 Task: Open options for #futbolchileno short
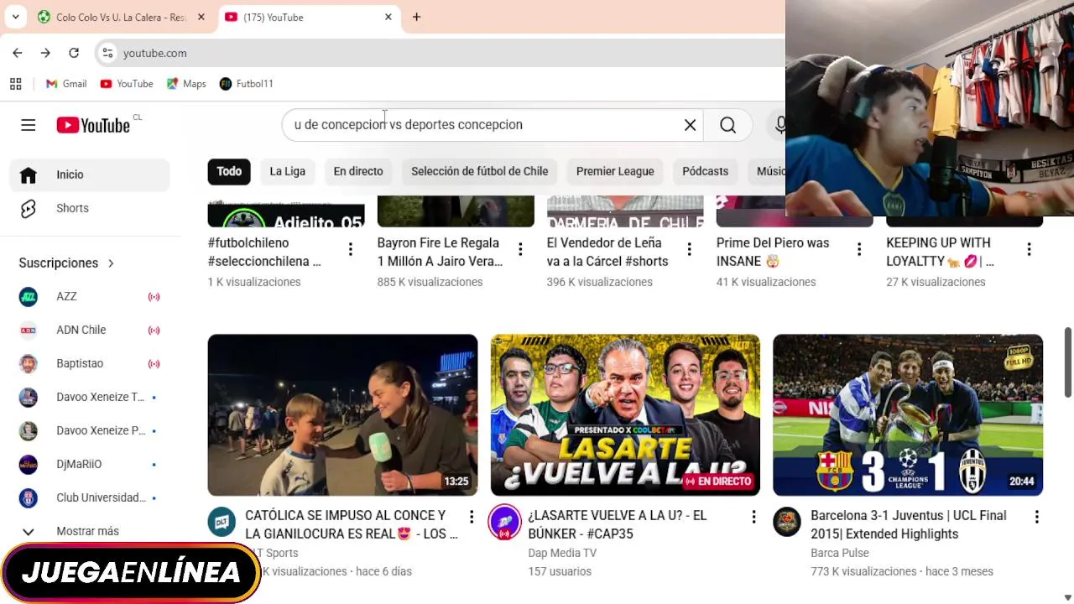[x=351, y=249]
